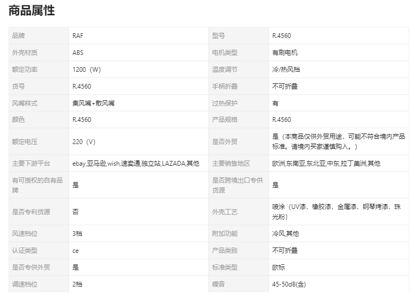Select the 45-50dB(含) noise value
Image resolution: width=415 pixels, height=305 pixels.
tap(289, 284)
